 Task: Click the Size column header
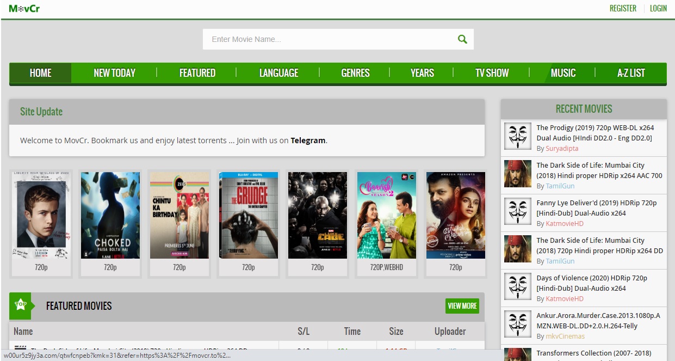397,331
